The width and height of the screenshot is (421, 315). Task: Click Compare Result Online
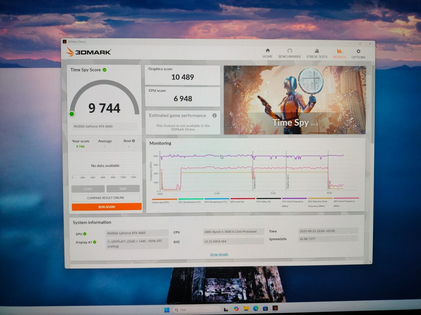click(x=106, y=198)
